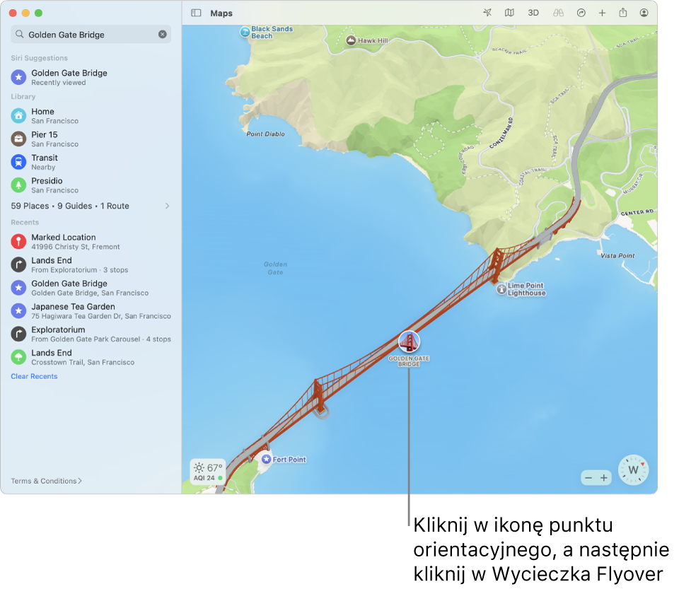Select Golden Gate Bridge in Recents

[91, 288]
